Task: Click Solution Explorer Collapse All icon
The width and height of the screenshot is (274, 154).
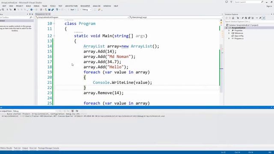Action: 249,18
